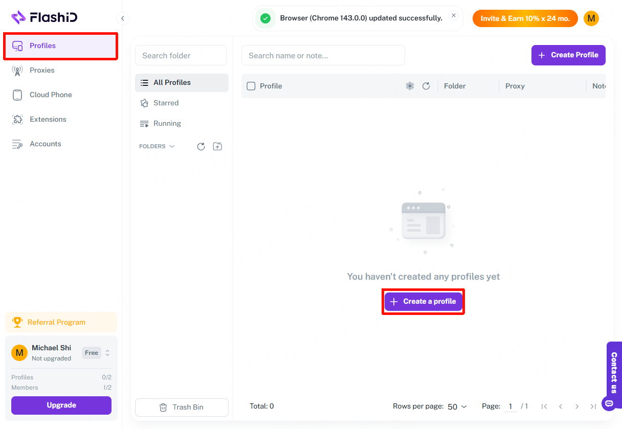
Task: Click the user avatar in top bar
Action: pyautogui.click(x=591, y=18)
